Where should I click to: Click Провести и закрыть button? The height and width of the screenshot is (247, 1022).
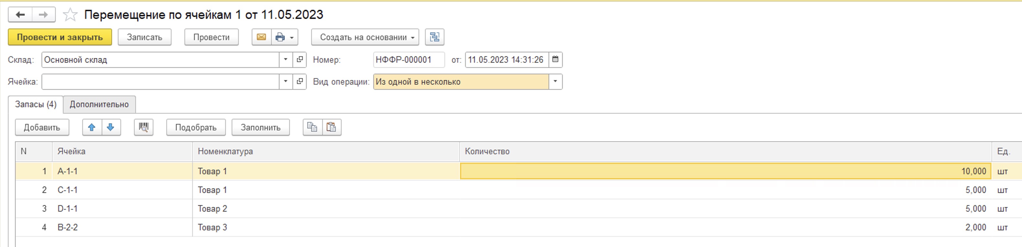click(x=60, y=37)
